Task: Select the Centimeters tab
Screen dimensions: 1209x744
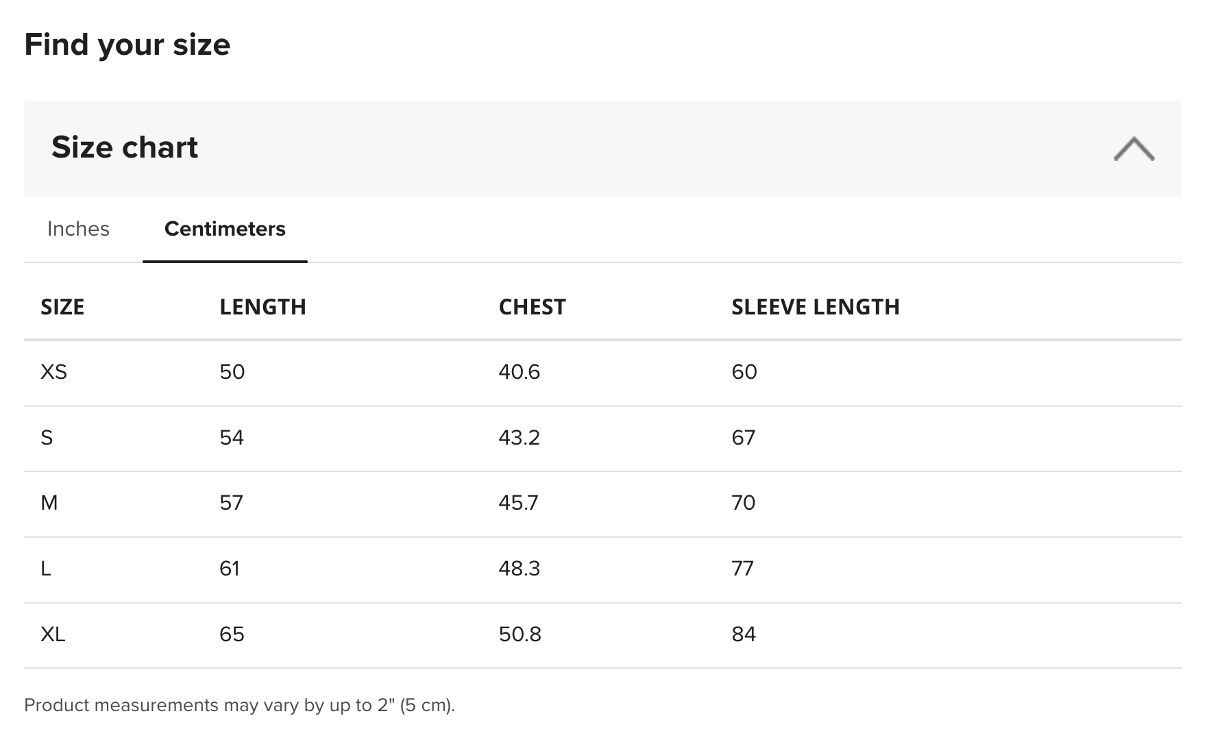Action: pyautogui.click(x=225, y=229)
